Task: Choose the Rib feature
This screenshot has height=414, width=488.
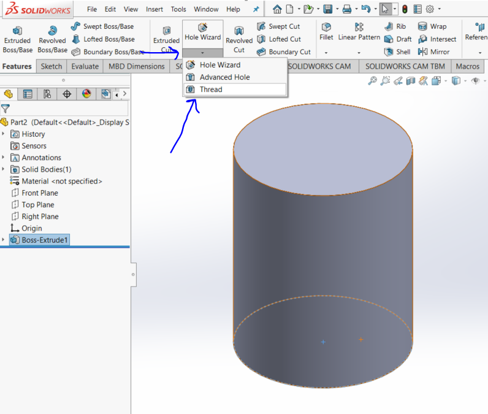Action: (395, 26)
